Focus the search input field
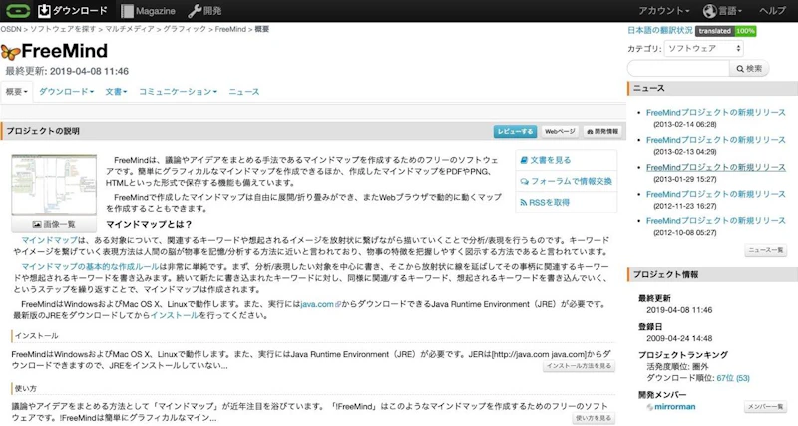Viewport: 798px width, 426px height. click(678, 68)
